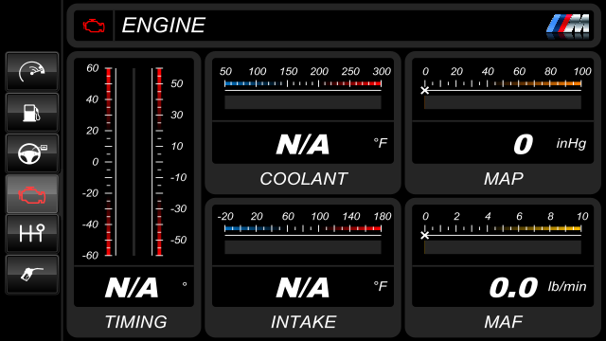Click the check engine icon in header

tap(94, 26)
